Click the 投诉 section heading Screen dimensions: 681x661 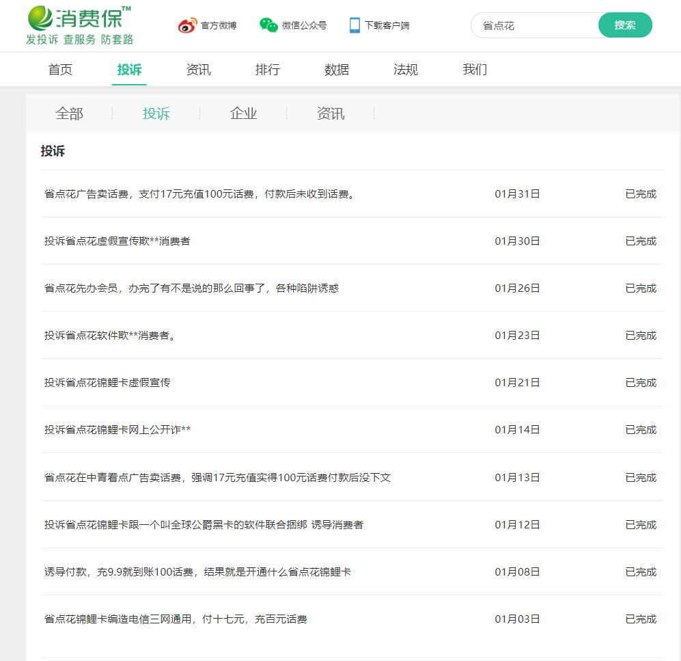(53, 151)
